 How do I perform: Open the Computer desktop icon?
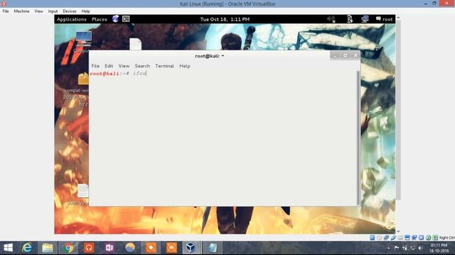click(x=84, y=39)
